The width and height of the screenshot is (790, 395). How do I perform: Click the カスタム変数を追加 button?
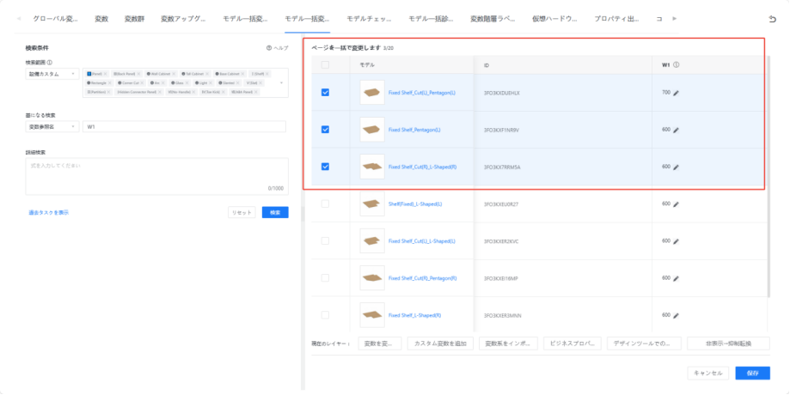[440, 343]
